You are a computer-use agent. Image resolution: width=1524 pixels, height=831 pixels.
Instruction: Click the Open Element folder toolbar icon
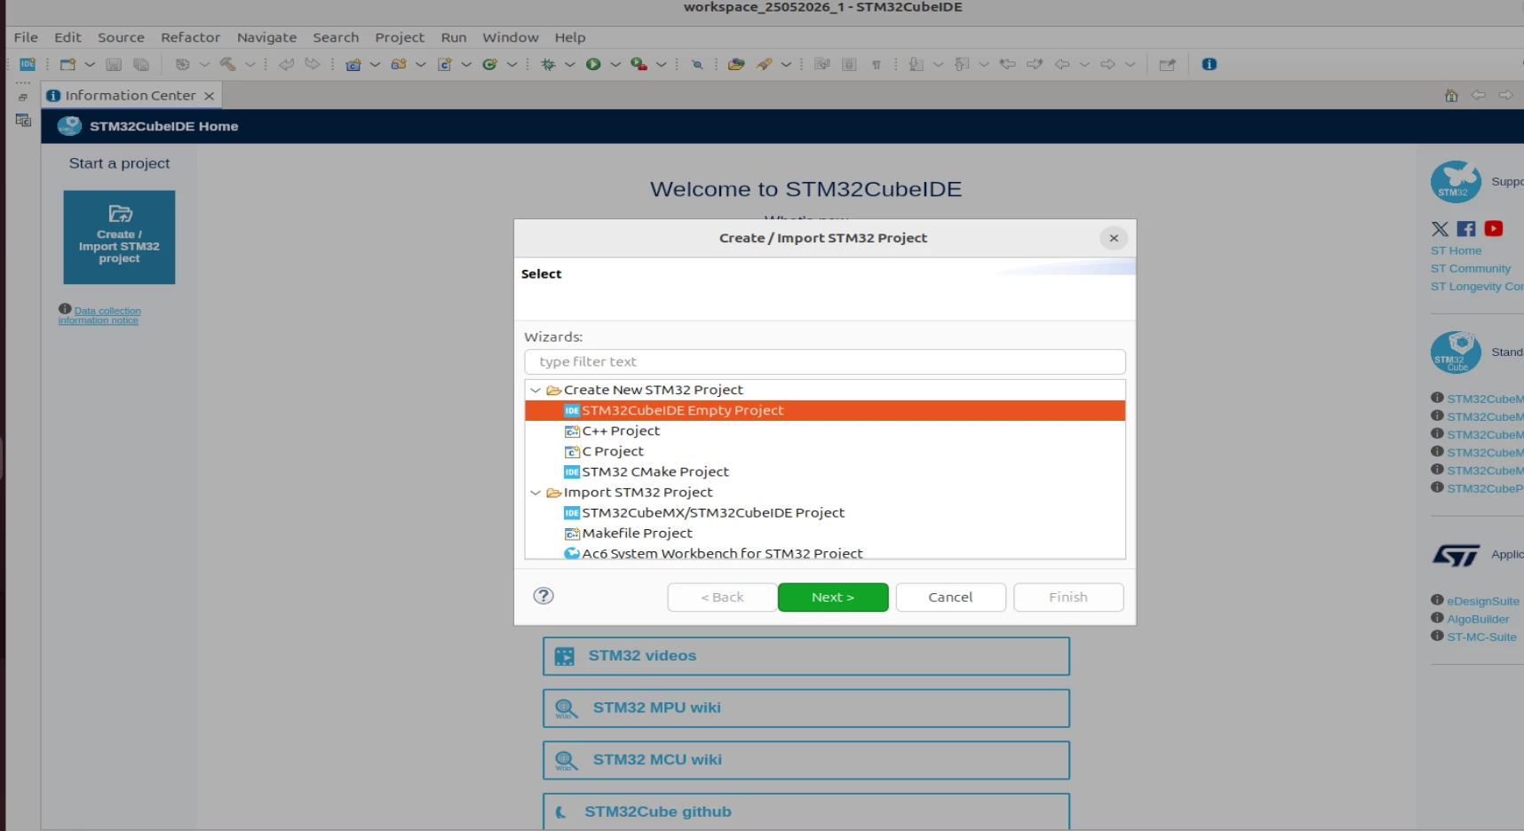[x=736, y=64]
